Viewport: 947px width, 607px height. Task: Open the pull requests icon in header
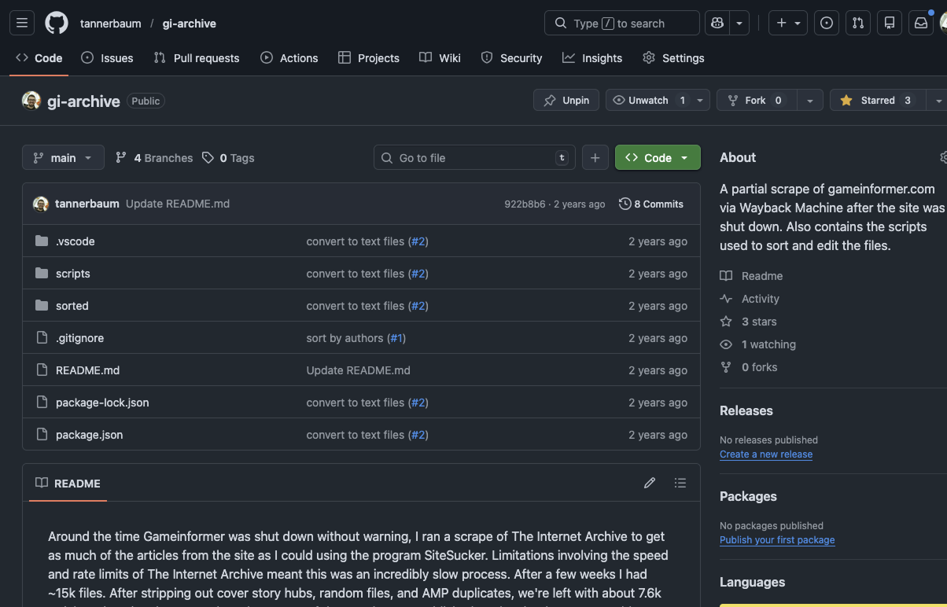point(858,24)
